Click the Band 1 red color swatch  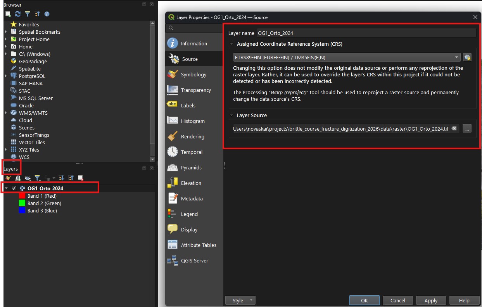pyautogui.click(x=22, y=196)
